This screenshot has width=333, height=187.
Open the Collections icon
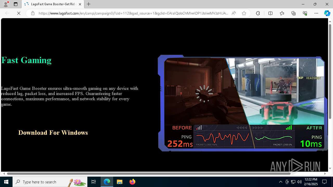pos(293,13)
